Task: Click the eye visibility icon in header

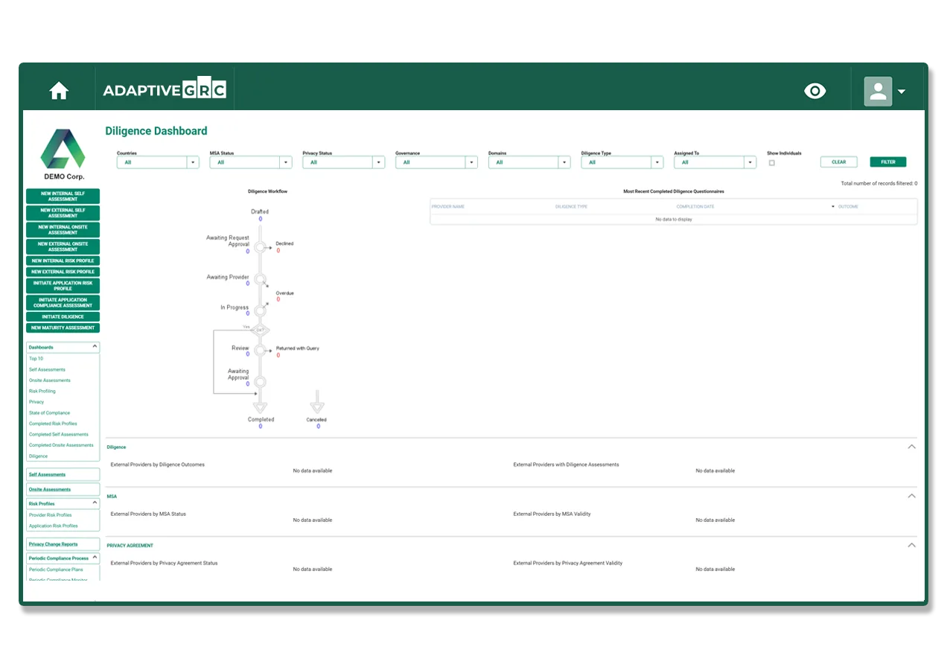Action: pyautogui.click(x=815, y=91)
